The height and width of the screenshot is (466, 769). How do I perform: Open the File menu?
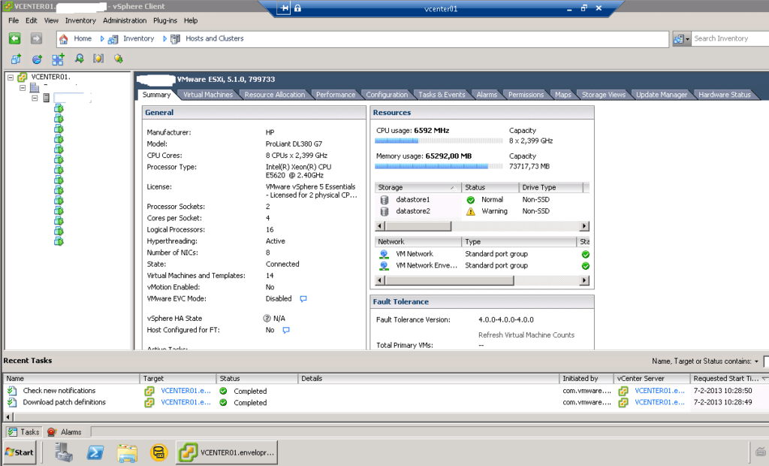click(14, 20)
